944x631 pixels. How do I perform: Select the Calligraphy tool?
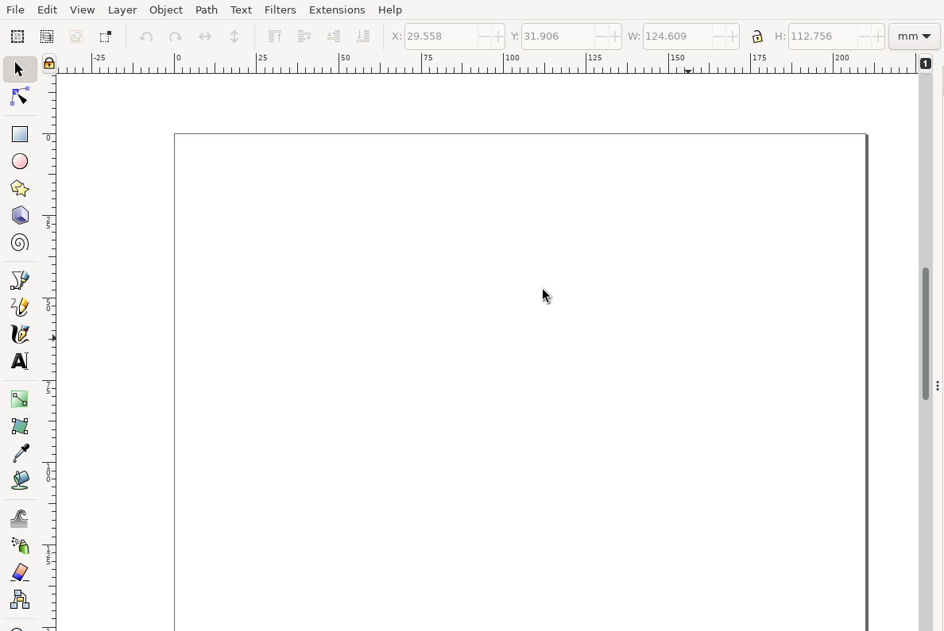19,334
